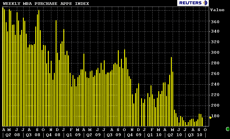The height and width of the screenshot is (139, 230).
Task: Select the Q2 10 quarter label
Action: [174, 135]
